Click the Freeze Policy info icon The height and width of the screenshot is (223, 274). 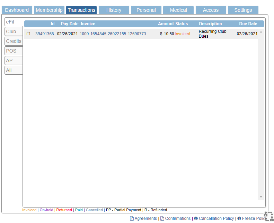tap(239, 219)
